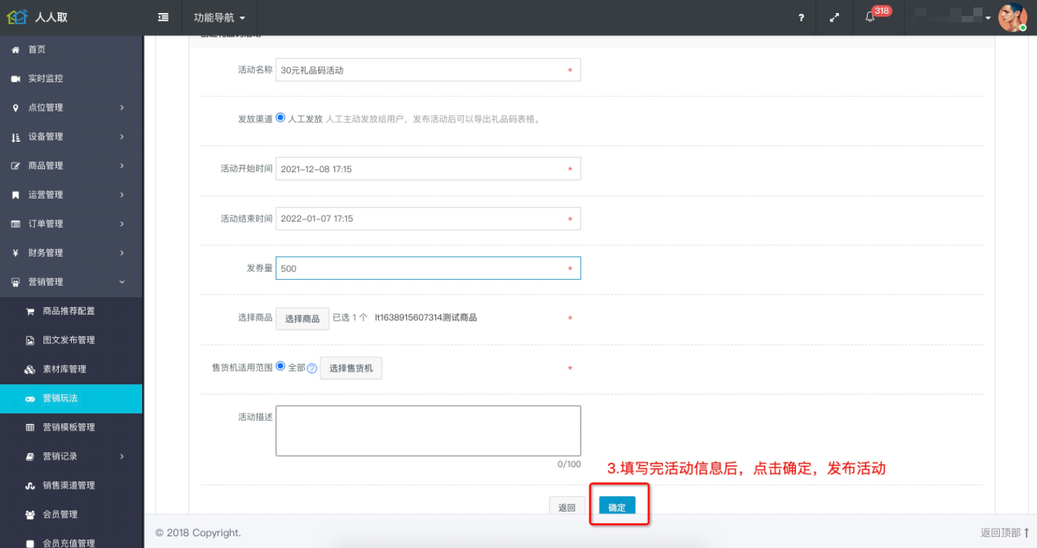Click the home icon beside 首页

pos(16,50)
